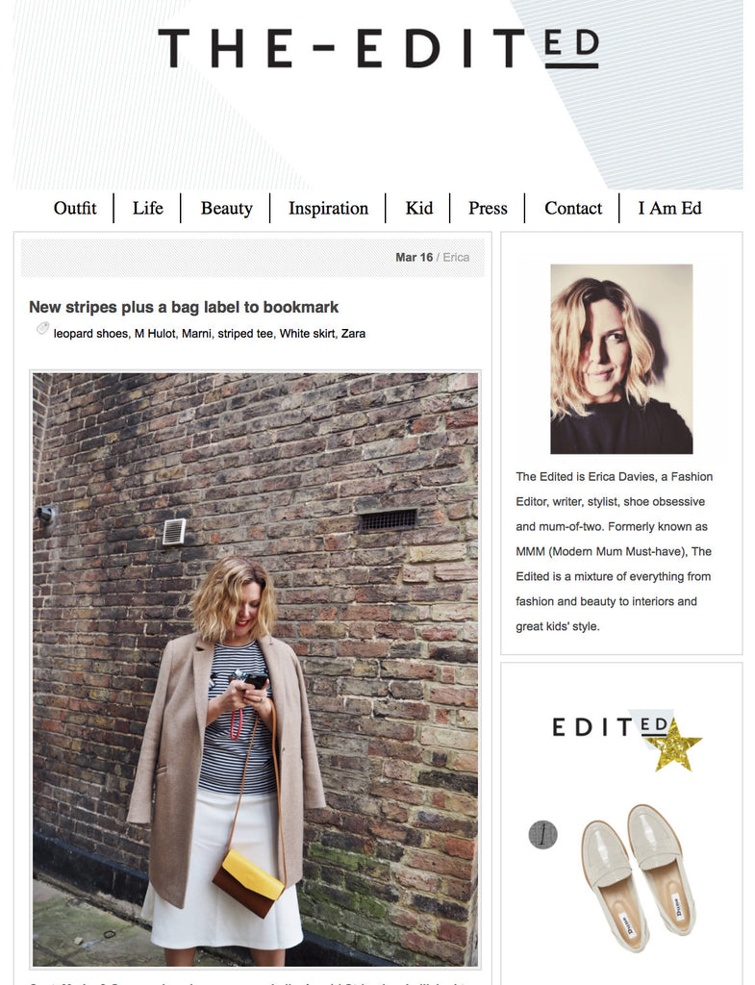Open the Contact page

coord(573,208)
